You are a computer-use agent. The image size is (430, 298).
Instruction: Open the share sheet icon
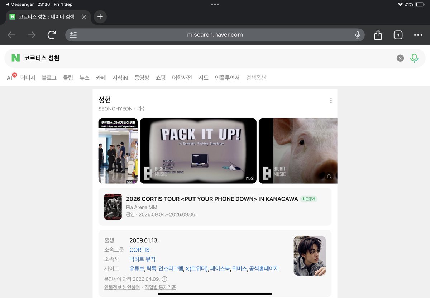pos(378,35)
